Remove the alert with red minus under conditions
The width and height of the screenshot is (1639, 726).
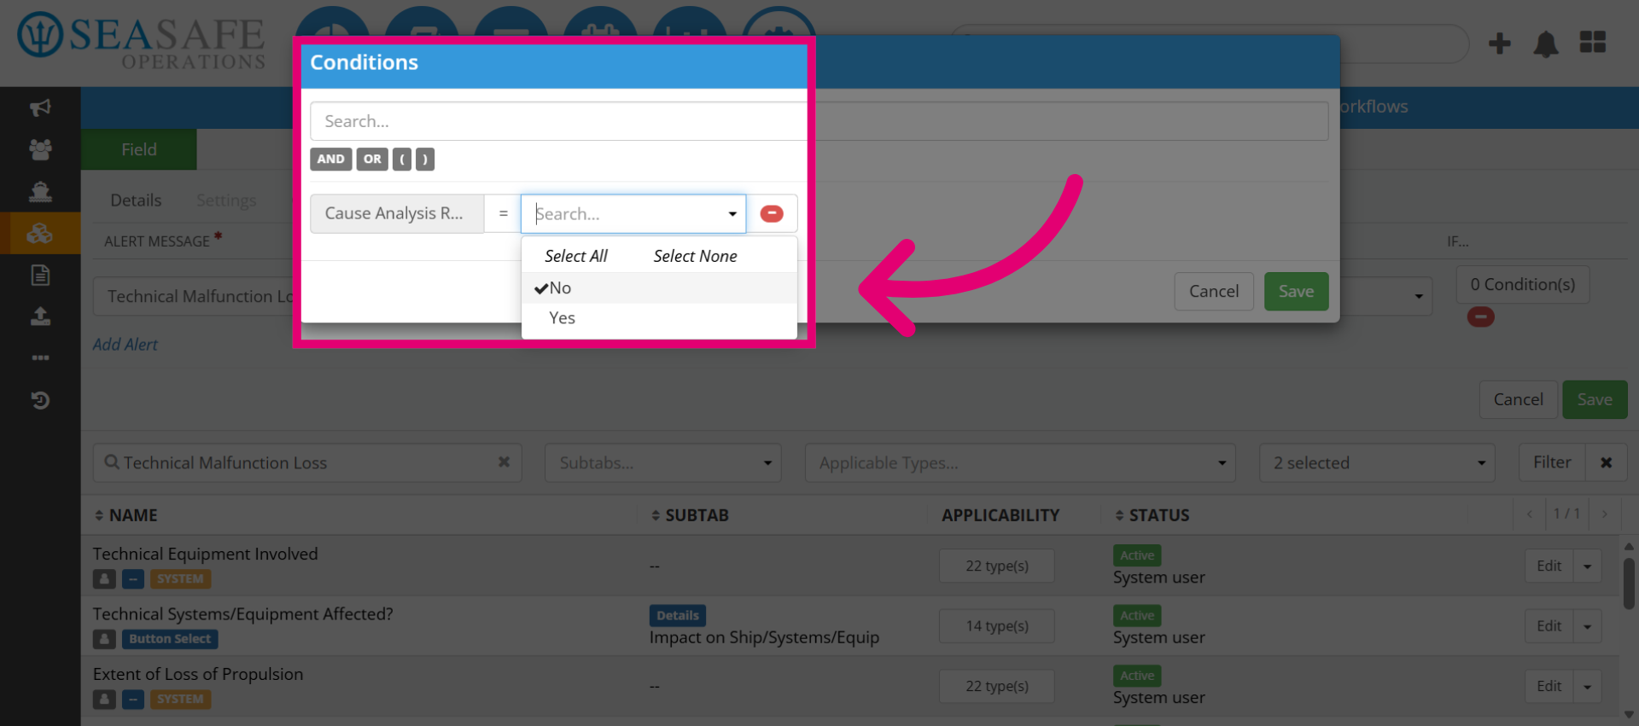pyautogui.click(x=1480, y=317)
